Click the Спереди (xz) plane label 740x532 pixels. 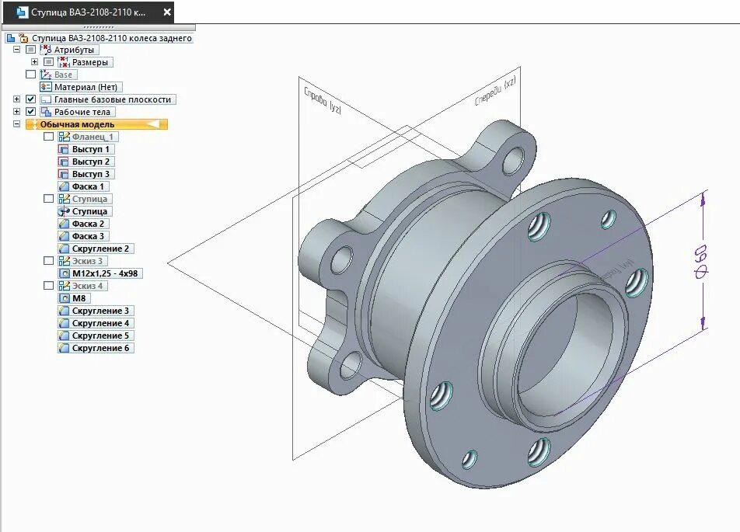(x=496, y=91)
